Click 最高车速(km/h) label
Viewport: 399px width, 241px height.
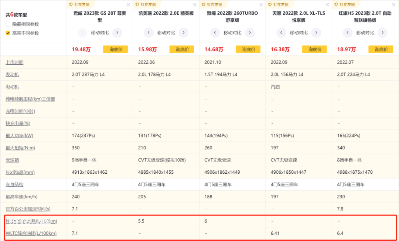coord(22,197)
